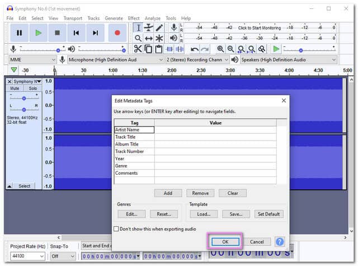358x266 pixels.
Task: Open the MME audio host dropdown
Action: tap(32, 59)
